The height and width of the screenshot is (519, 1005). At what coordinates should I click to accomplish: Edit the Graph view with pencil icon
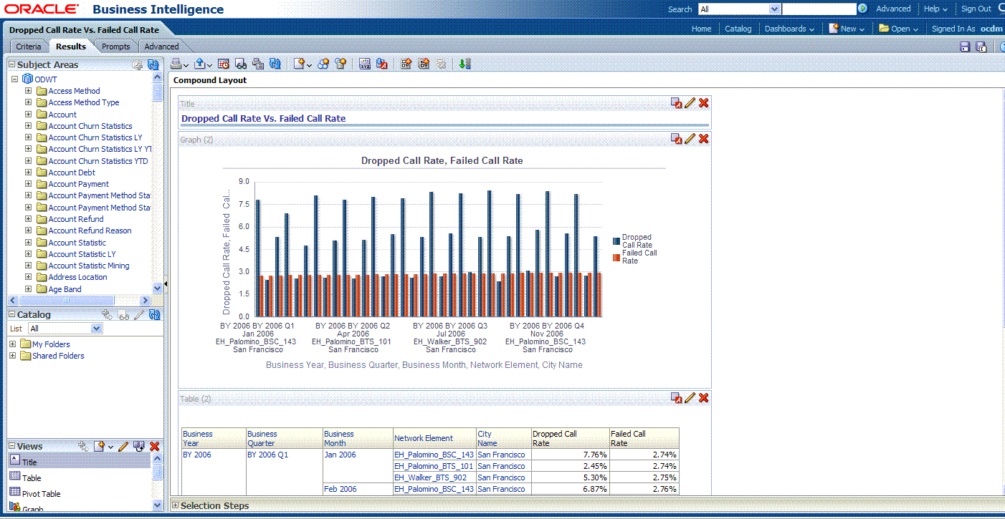click(x=690, y=139)
